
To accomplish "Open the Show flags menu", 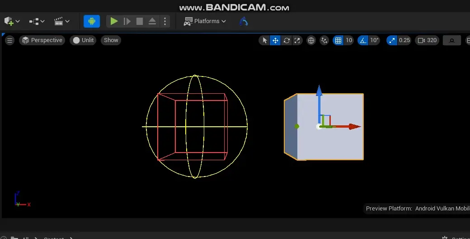I will pos(111,40).
